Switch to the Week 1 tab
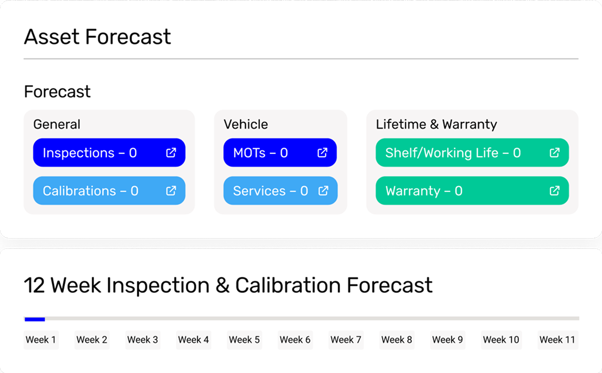Viewport: 602px width, 373px height. [x=41, y=340]
